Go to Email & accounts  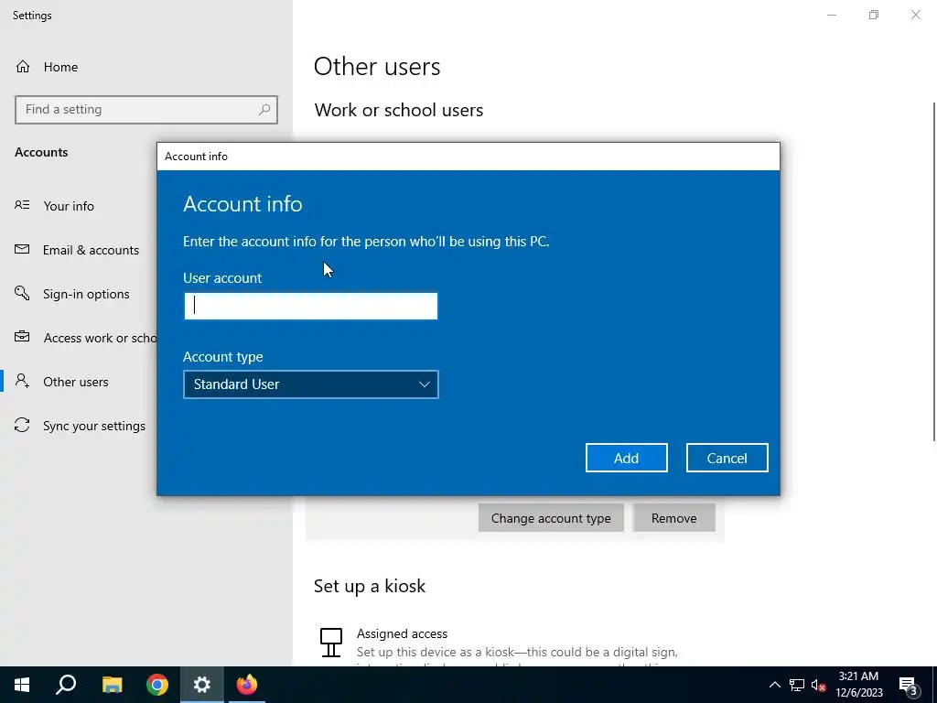[x=91, y=250]
